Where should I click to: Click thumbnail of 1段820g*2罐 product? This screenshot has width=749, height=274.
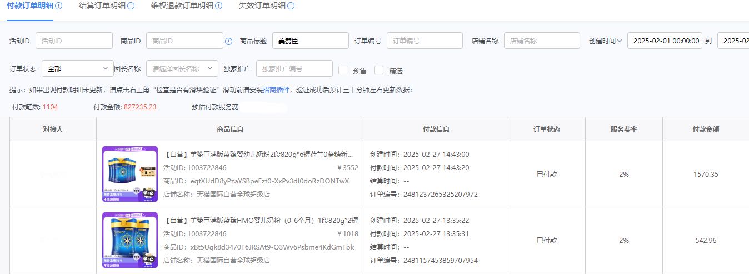(x=130, y=240)
